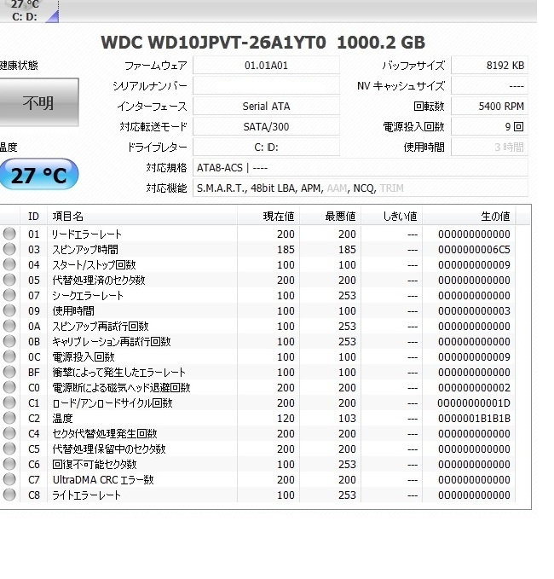The image size is (554, 579).
Task: Click the status circle for attribute 0B
Action: point(9,341)
